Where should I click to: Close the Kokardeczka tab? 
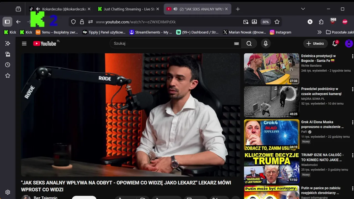coord(89,9)
